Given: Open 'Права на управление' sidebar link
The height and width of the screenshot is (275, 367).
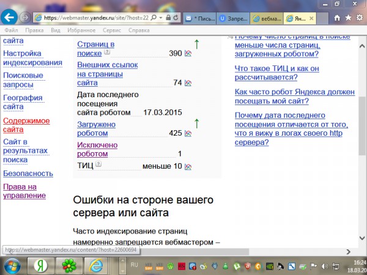Looking at the screenshot, I should [x=24, y=191].
